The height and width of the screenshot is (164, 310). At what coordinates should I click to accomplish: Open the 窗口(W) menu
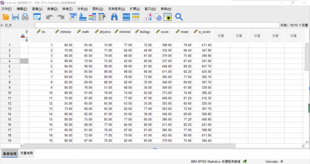(150, 9)
